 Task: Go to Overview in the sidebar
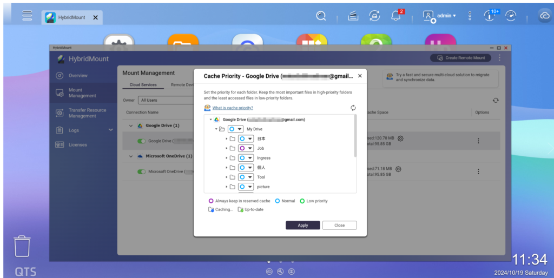(x=78, y=76)
